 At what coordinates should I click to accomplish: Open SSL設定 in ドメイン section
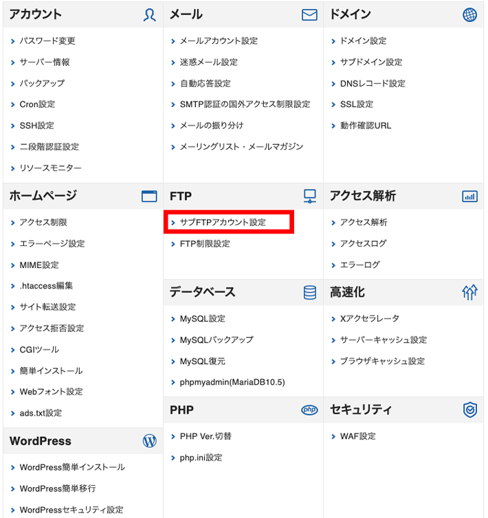point(357,104)
